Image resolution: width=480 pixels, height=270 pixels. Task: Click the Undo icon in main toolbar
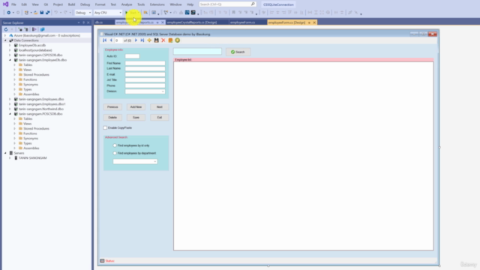tap(56, 13)
